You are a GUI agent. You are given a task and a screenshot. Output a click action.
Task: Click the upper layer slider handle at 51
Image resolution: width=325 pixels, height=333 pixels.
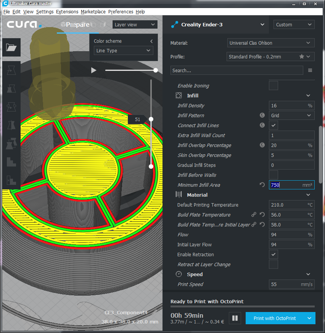(151, 119)
